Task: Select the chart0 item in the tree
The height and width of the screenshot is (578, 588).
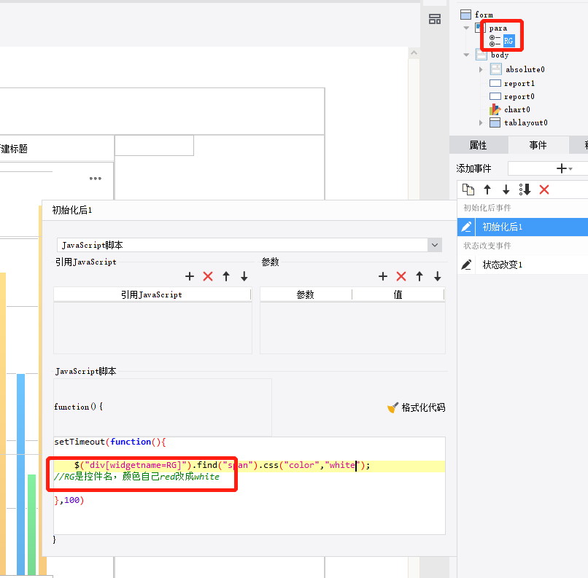Action: 517,109
